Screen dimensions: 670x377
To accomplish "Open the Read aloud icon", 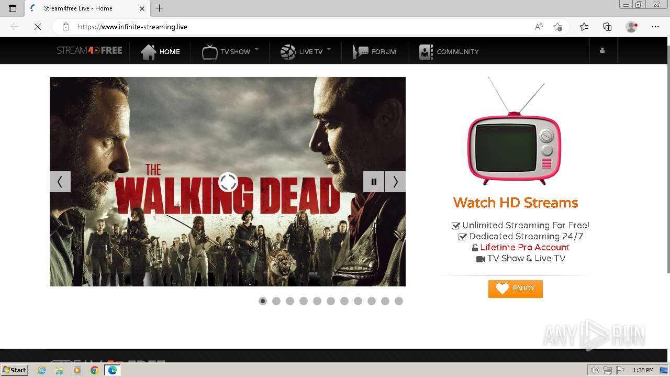I will click(x=539, y=27).
